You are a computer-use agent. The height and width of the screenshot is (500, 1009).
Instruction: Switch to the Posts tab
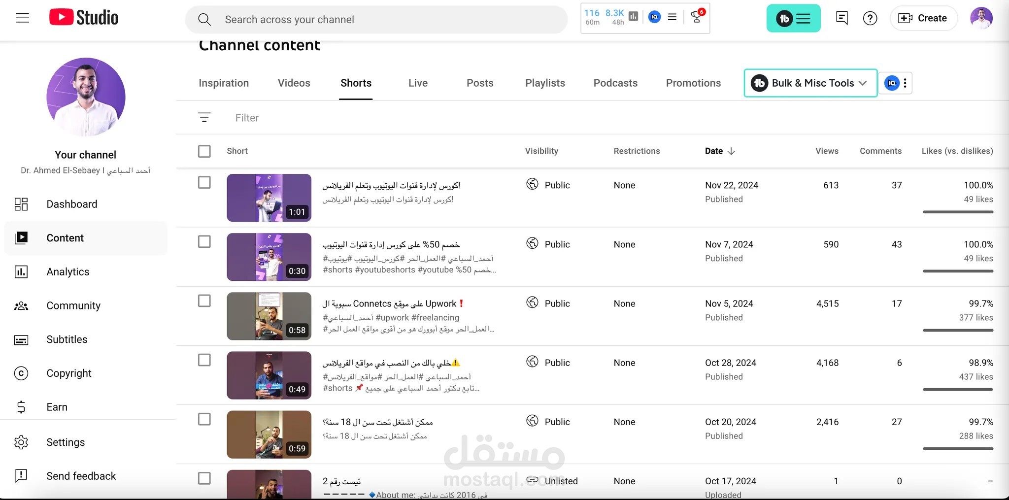(480, 83)
